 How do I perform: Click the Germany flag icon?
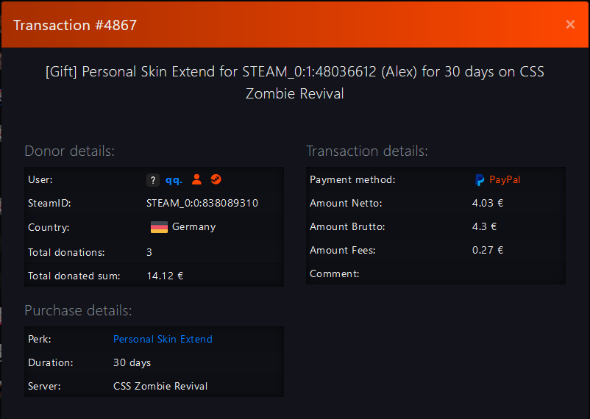click(159, 227)
